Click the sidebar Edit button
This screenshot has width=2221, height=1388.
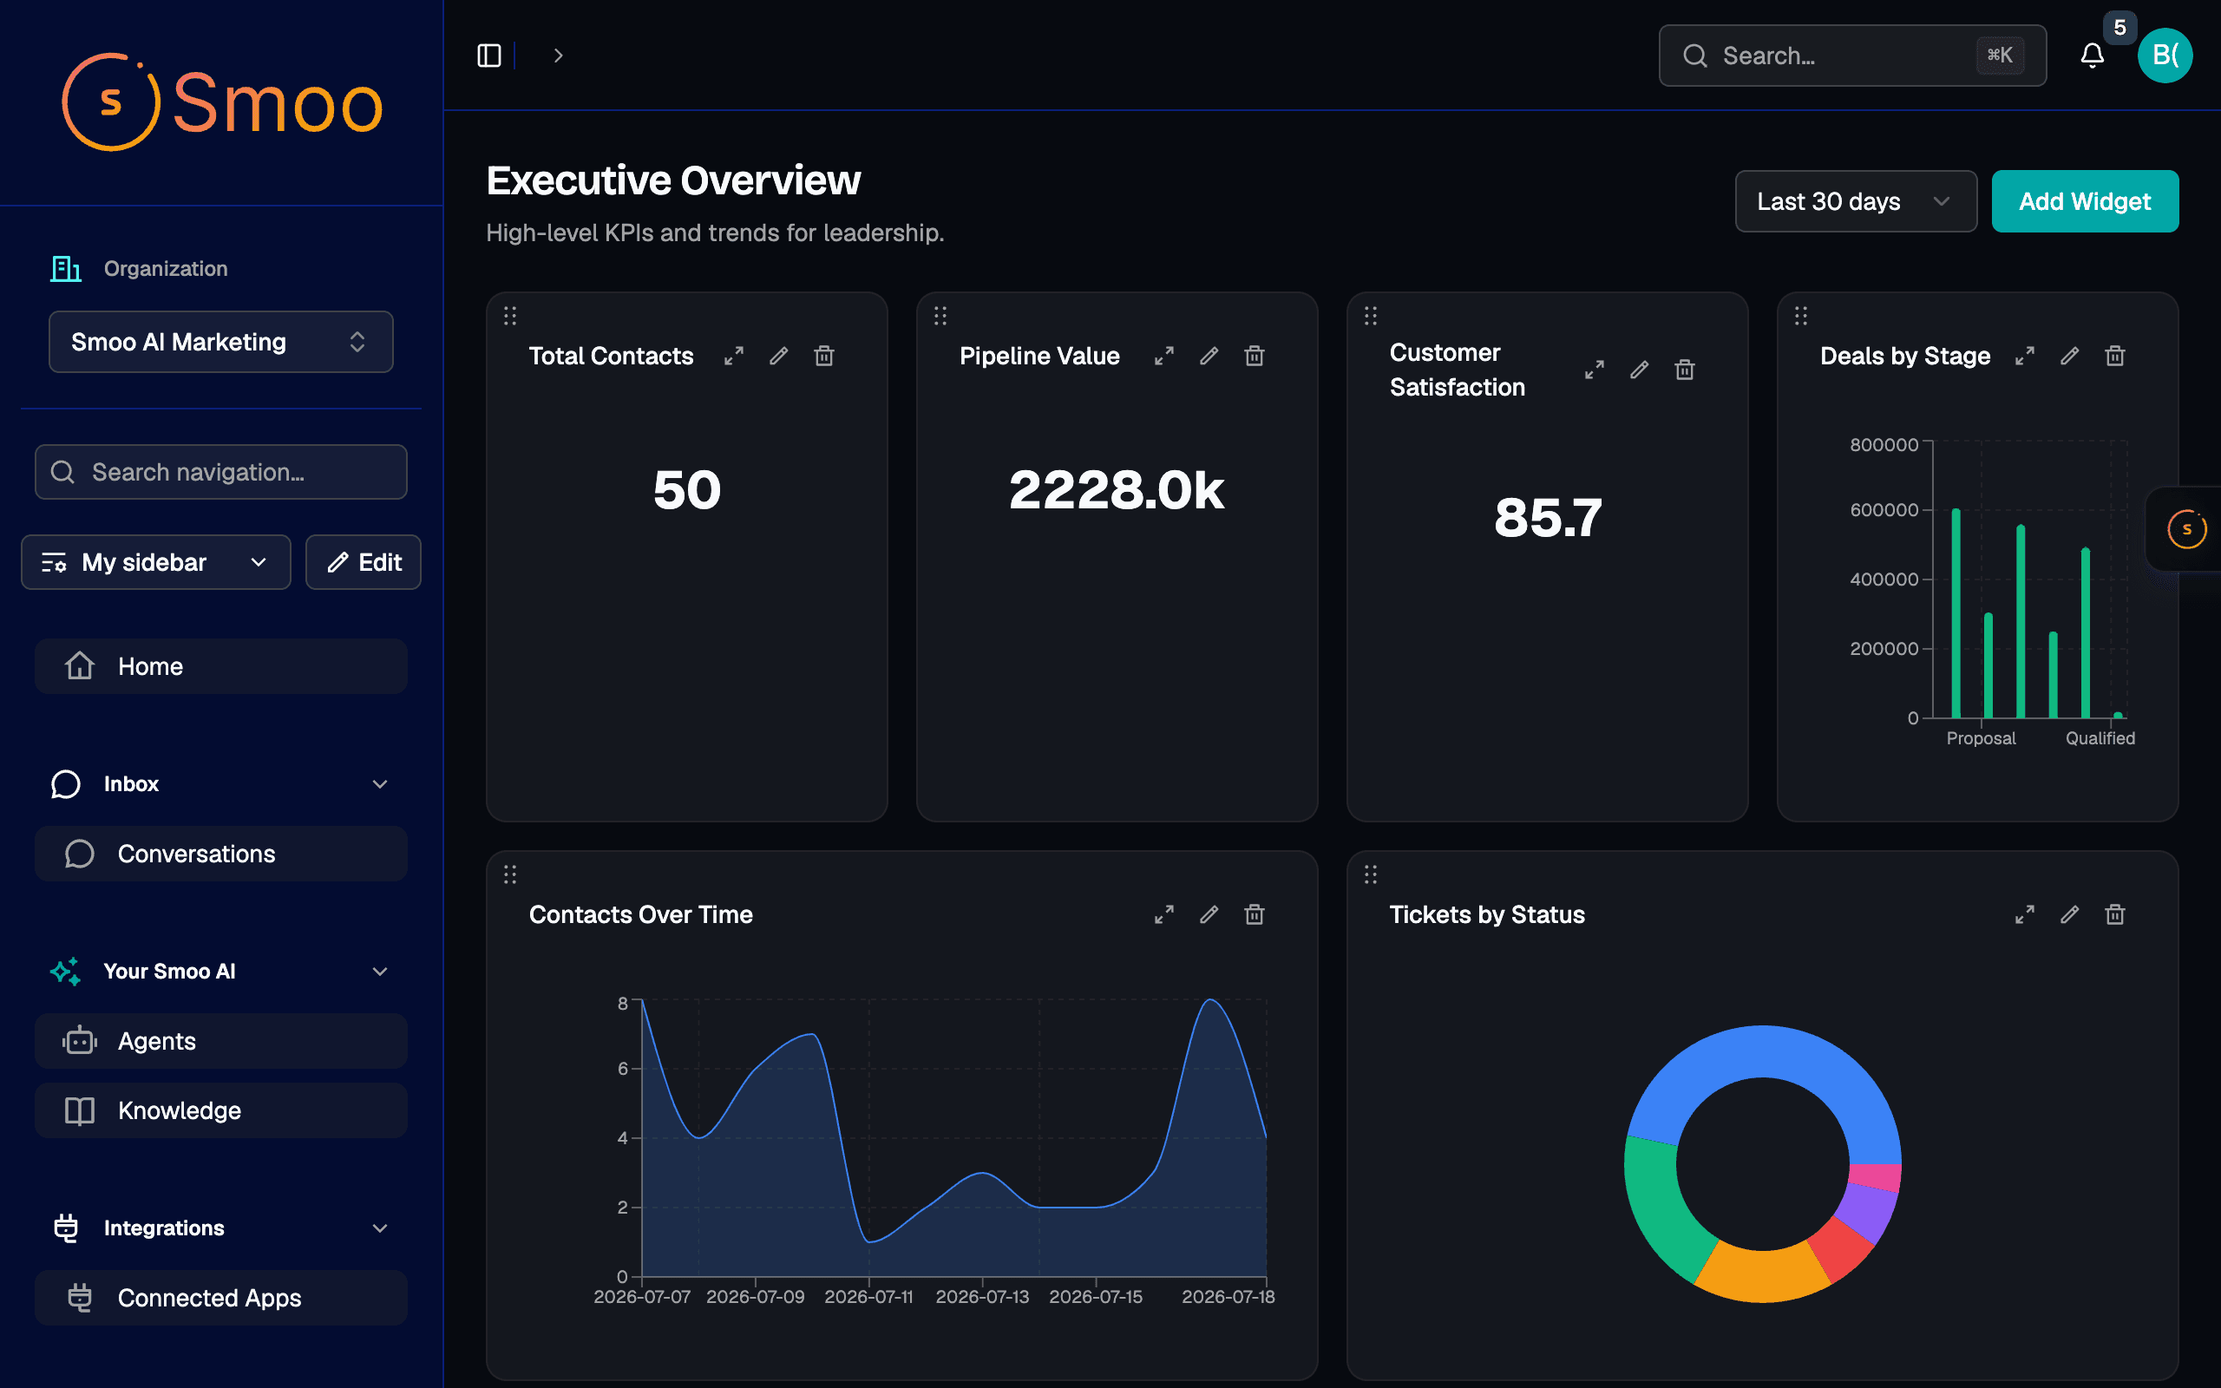(x=364, y=562)
